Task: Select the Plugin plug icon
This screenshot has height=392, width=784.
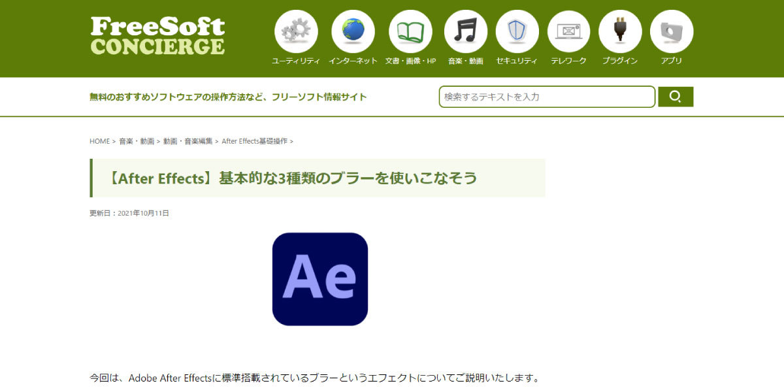Action: pos(620,31)
